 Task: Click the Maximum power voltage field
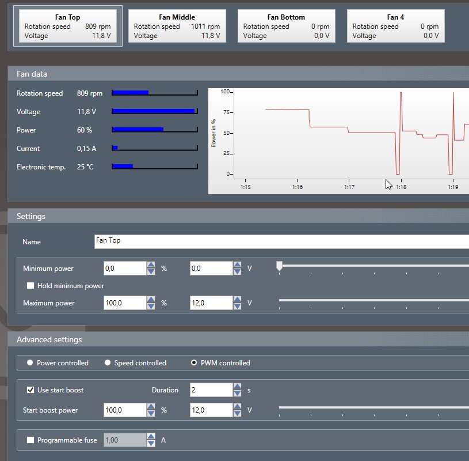tap(211, 303)
